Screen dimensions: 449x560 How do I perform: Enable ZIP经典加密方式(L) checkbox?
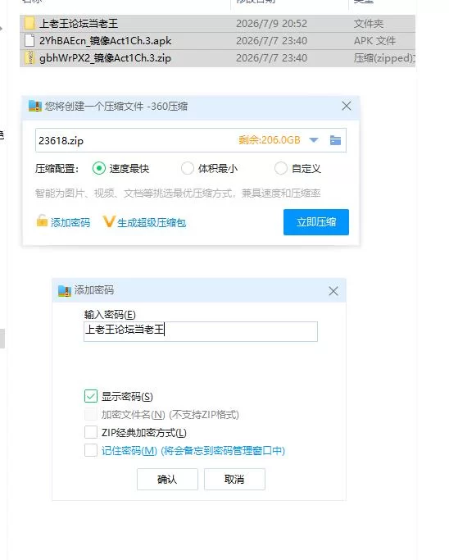[x=91, y=432]
